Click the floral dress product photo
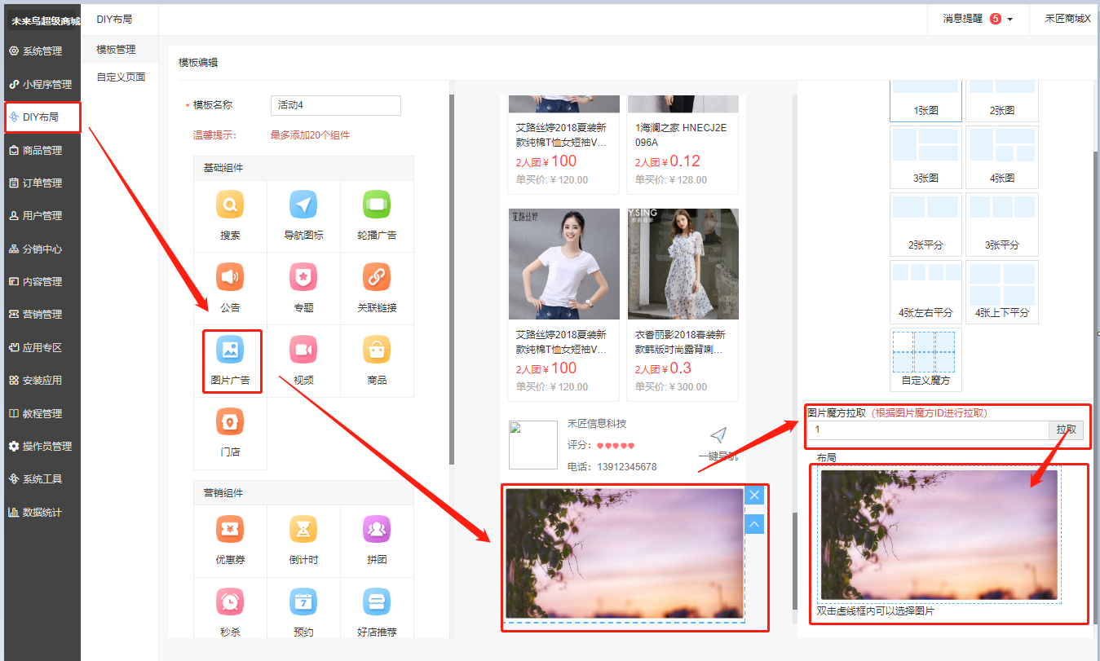 pos(683,264)
